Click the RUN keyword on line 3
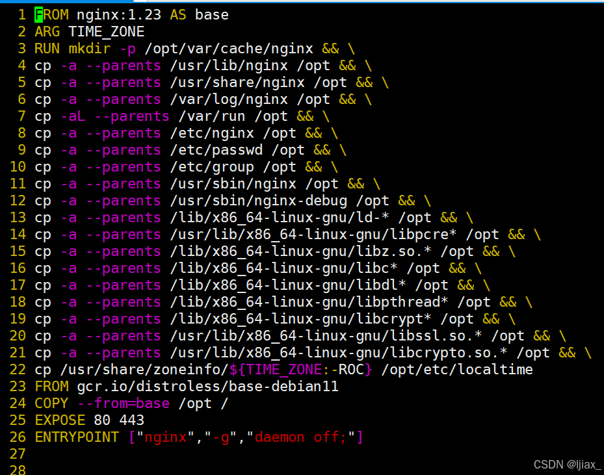 tap(47, 49)
